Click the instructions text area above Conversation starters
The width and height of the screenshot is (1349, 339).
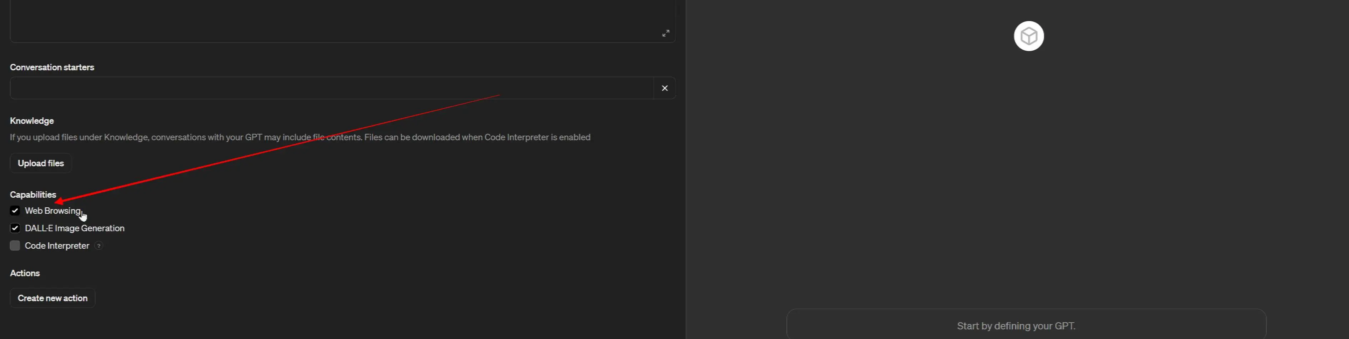pyautogui.click(x=342, y=21)
